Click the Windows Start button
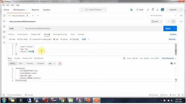The image size is (186, 104). [4, 101]
